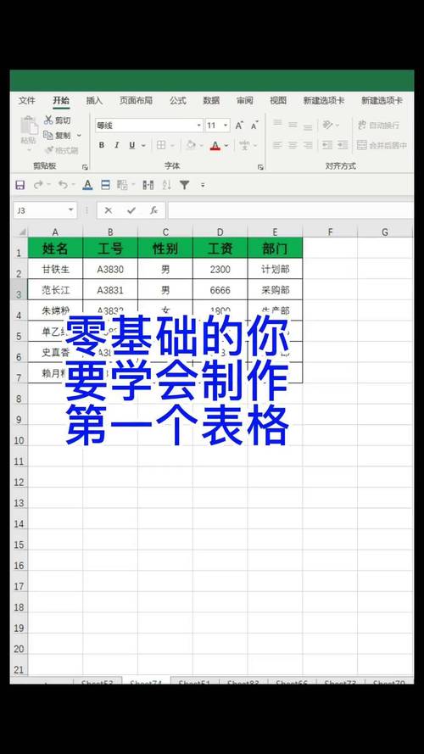Click the Save disk icon in quick access toolbar
This screenshot has width=424, height=754.
[x=20, y=185]
